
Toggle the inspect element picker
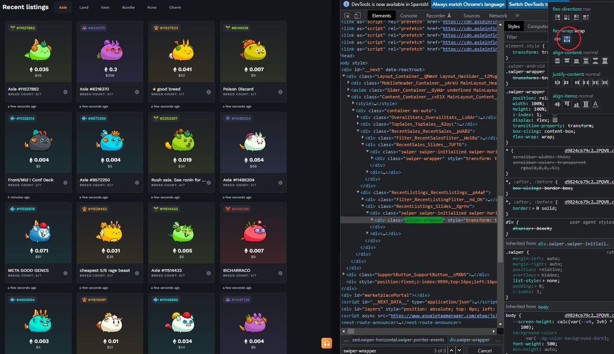(x=346, y=16)
